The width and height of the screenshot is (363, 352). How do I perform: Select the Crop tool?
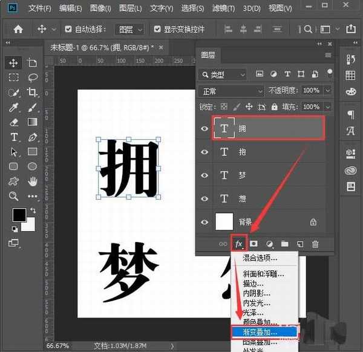point(33,92)
